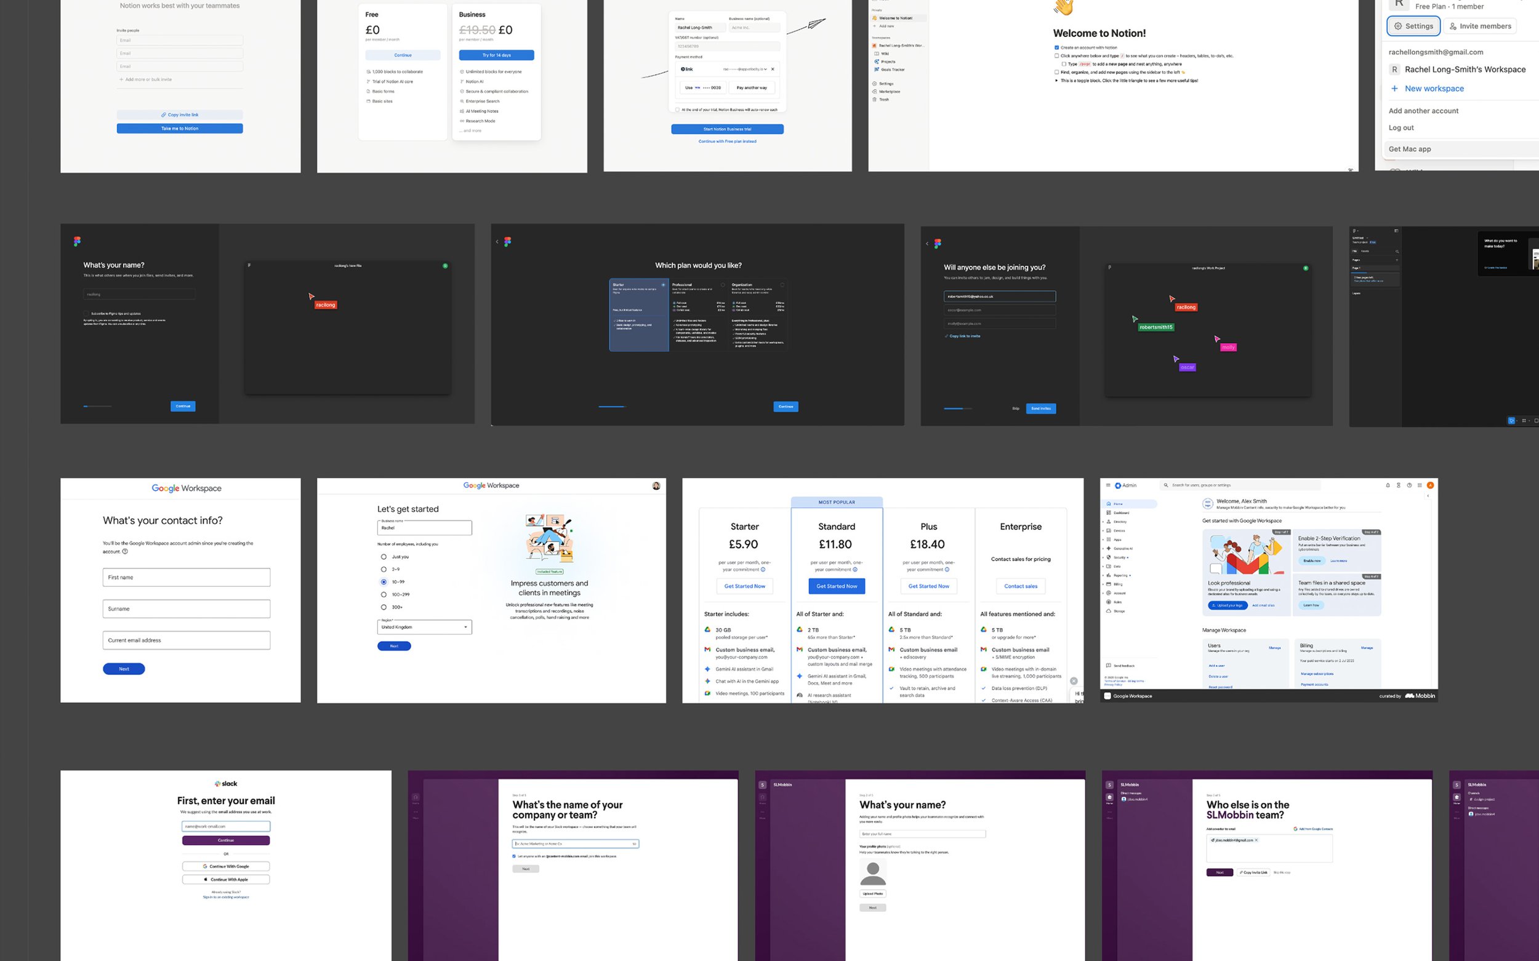
Task: Select 'Add another account' menu entry
Action: click(x=1423, y=111)
